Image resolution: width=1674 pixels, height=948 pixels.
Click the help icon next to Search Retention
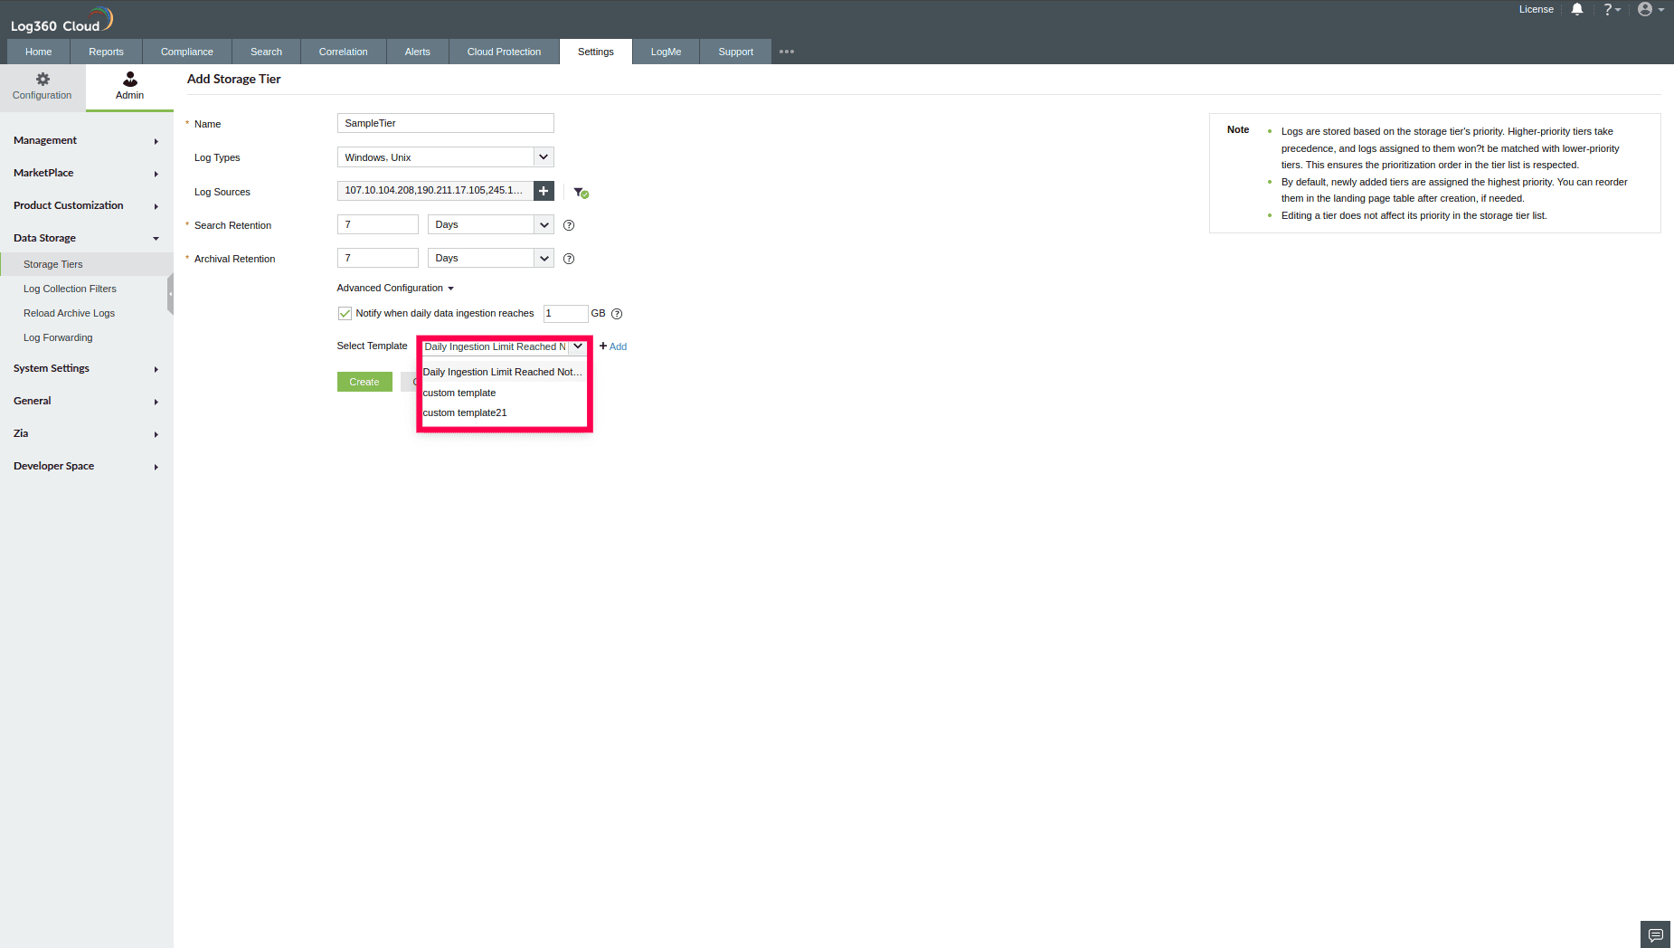pos(569,225)
